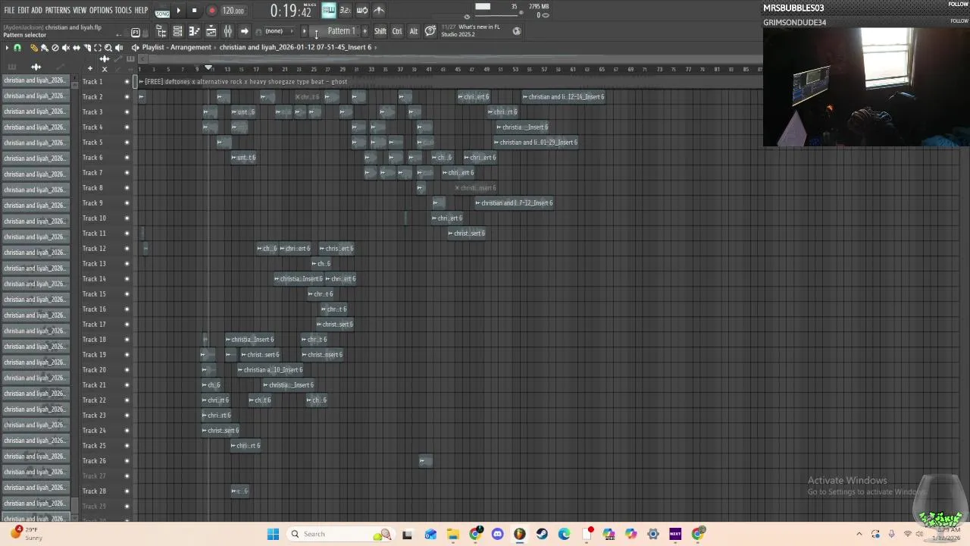Open File Explorer from the taskbar
The image size is (970, 546).
tap(452, 534)
